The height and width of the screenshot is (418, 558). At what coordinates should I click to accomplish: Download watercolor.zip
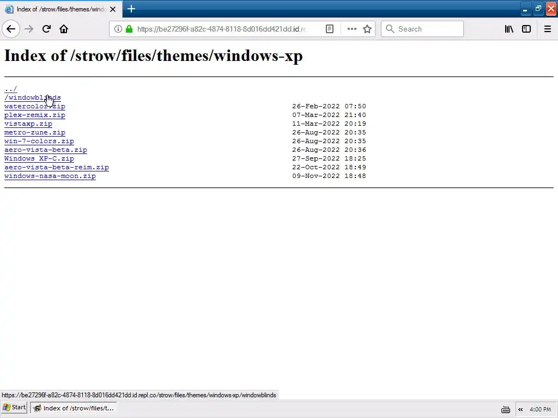coord(35,106)
